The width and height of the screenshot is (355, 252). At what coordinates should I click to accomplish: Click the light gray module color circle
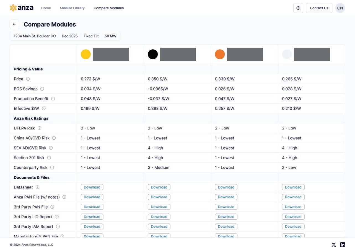[x=287, y=54]
